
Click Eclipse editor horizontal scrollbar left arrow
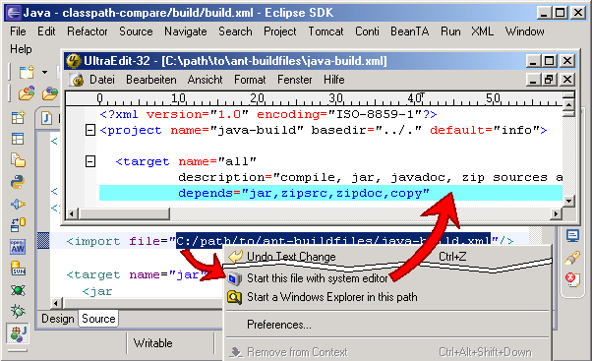click(x=56, y=303)
